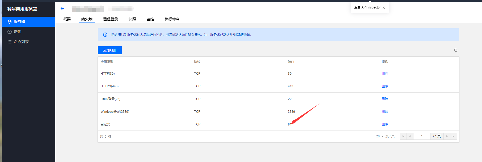Click the 端口 column header
Screen dimensions: 482x162
tap(291, 62)
